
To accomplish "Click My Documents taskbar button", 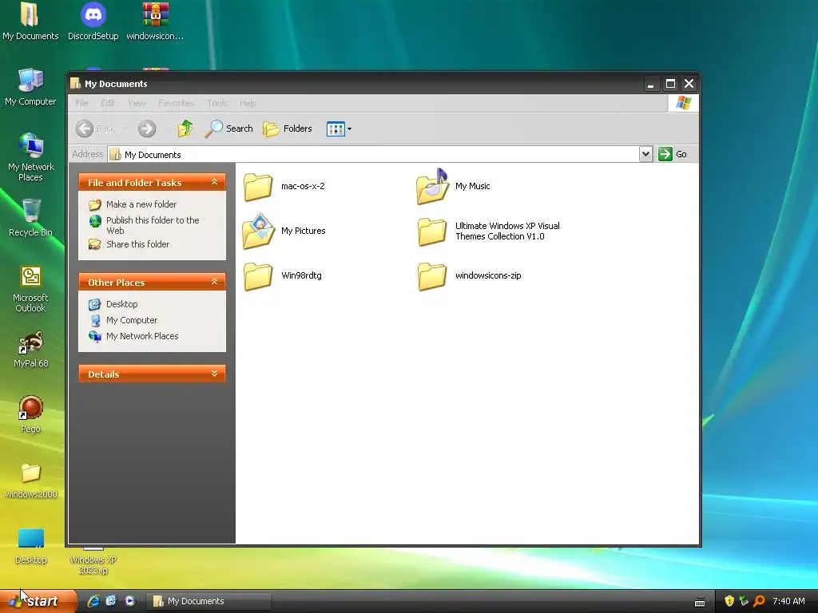I will pos(208,602).
